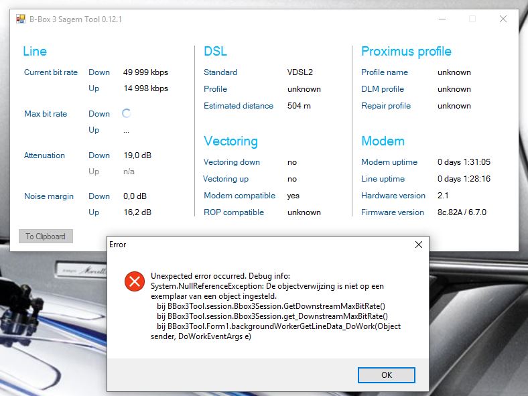This screenshot has height=396, width=528.
Task: Minimize the B-Box 3 Sagem Tool window
Action: (x=441, y=19)
